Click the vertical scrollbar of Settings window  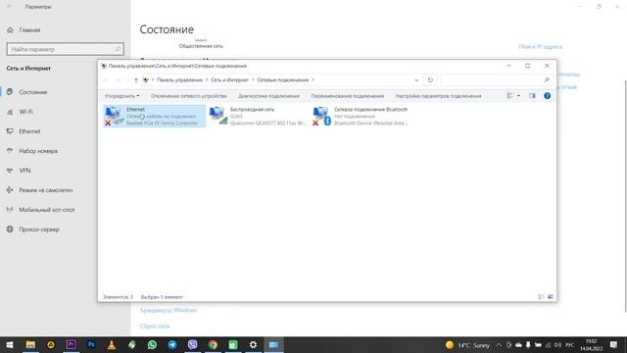coord(625,196)
